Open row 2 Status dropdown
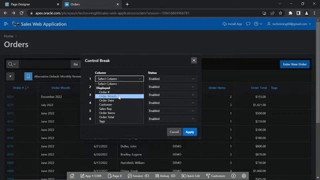The height and width of the screenshot is (180, 320). [172, 86]
